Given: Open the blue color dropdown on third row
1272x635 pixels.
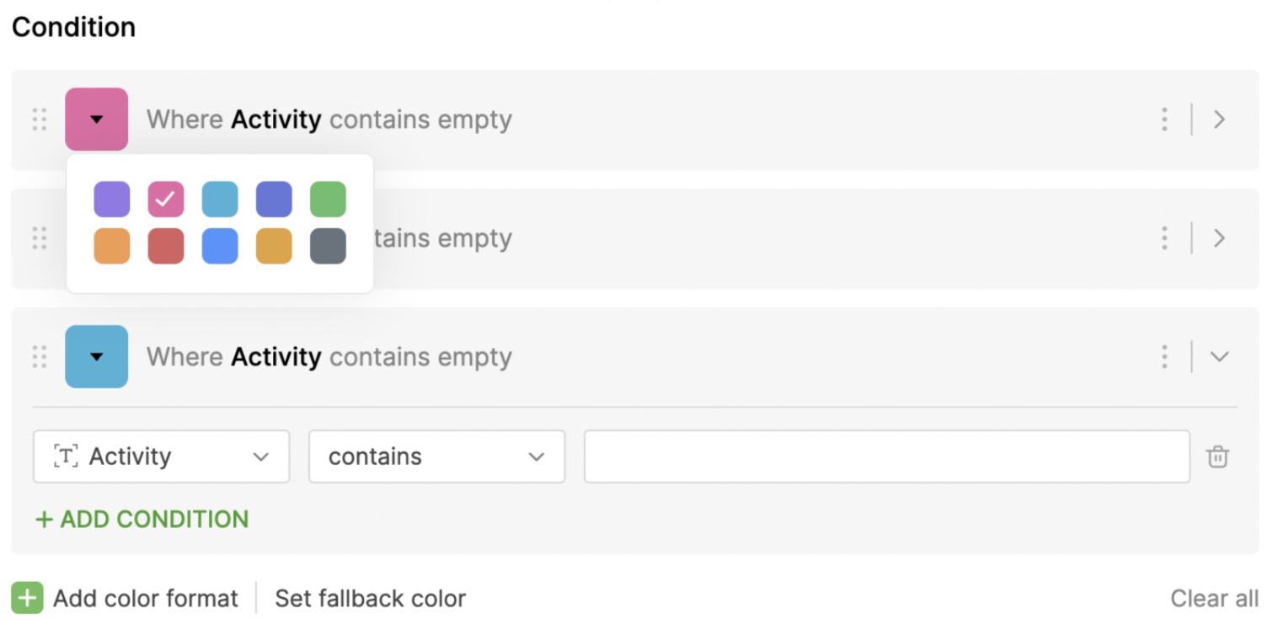Looking at the screenshot, I should coord(97,357).
